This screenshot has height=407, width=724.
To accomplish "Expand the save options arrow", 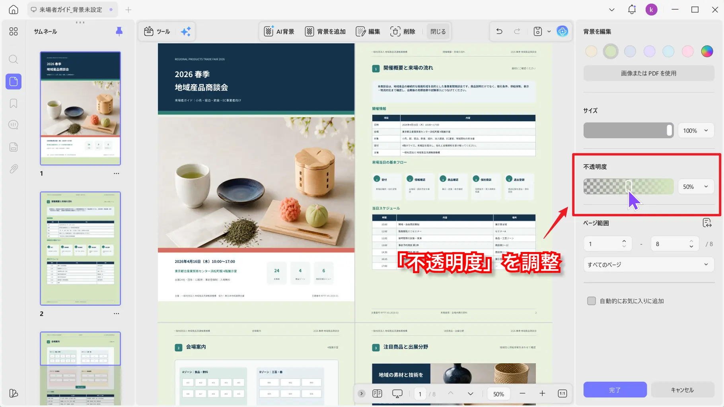I will pos(549,31).
